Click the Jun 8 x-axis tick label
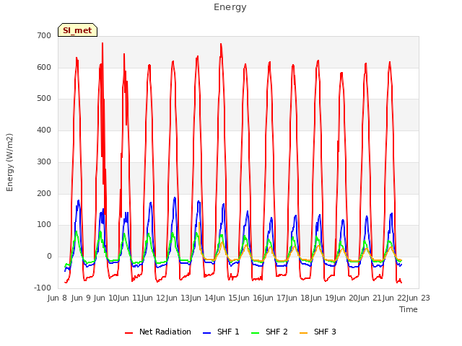The image size is (462, 346). 57,298
